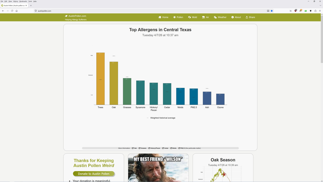Go back using the browser back arrow
The width and height of the screenshot is (323, 182).
tap(3, 11)
